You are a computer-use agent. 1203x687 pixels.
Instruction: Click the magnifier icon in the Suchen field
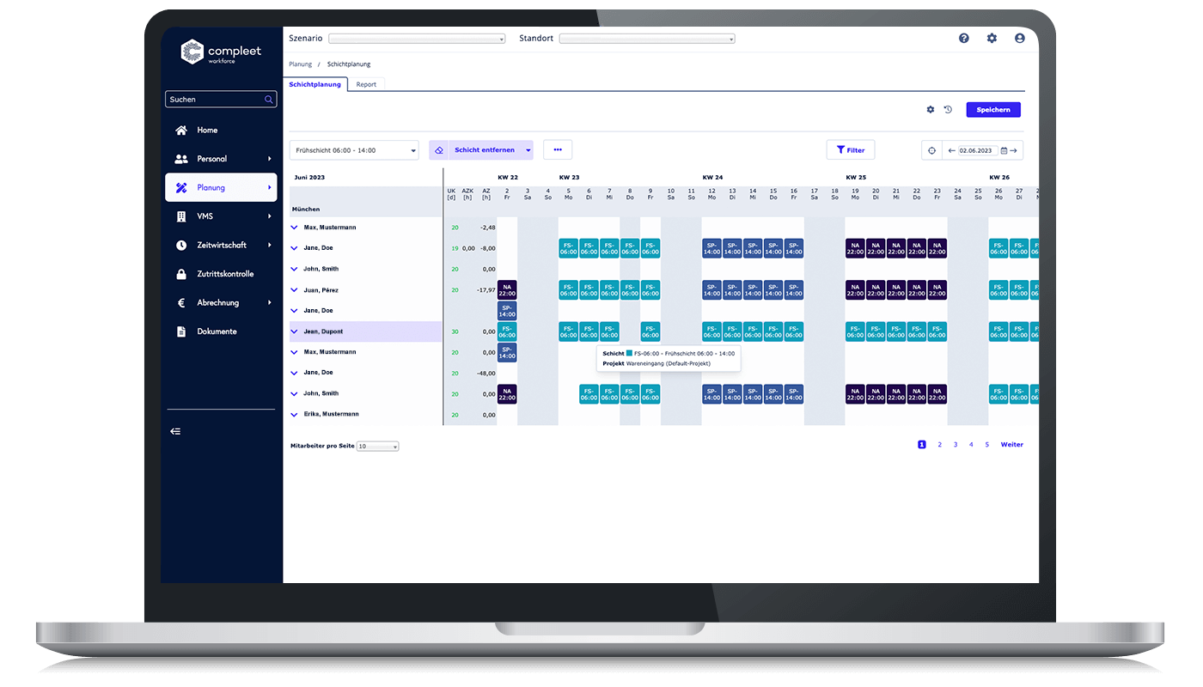pyautogui.click(x=269, y=99)
